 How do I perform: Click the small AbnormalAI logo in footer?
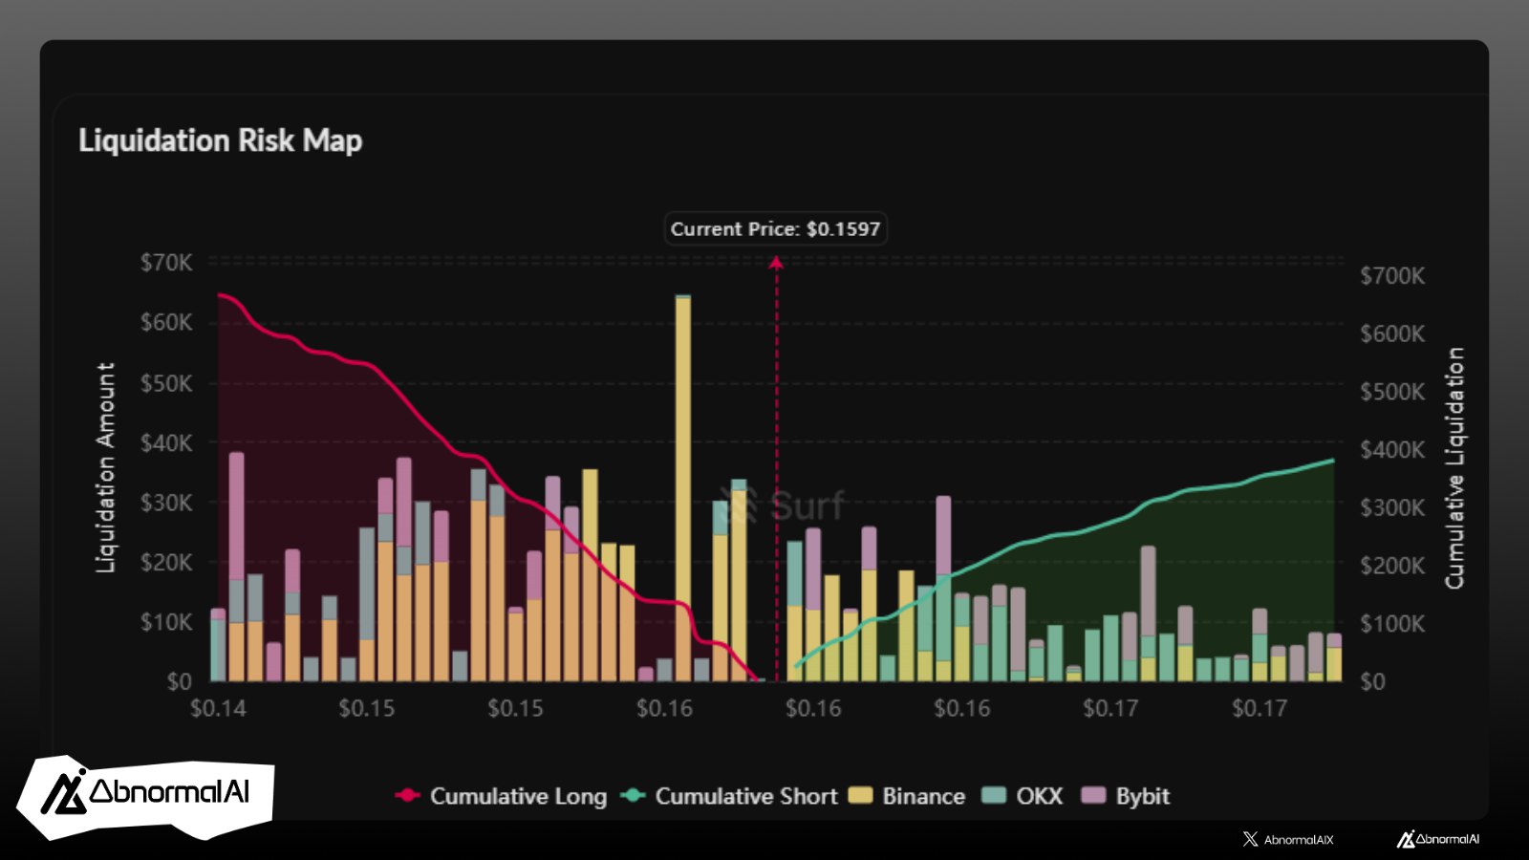[x=1438, y=839]
